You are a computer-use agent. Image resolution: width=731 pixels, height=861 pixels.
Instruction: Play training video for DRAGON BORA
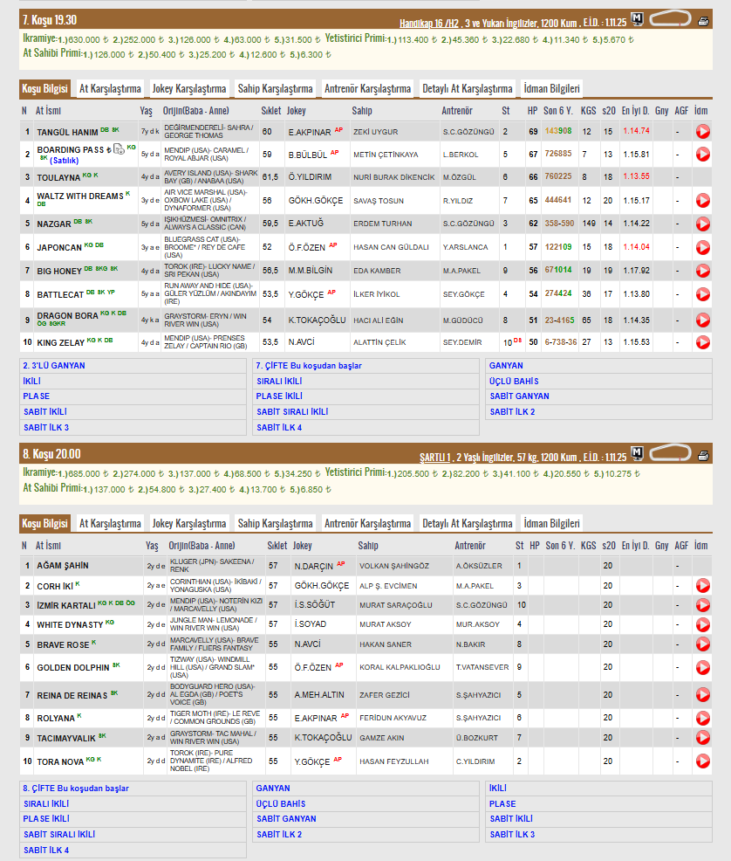point(702,320)
